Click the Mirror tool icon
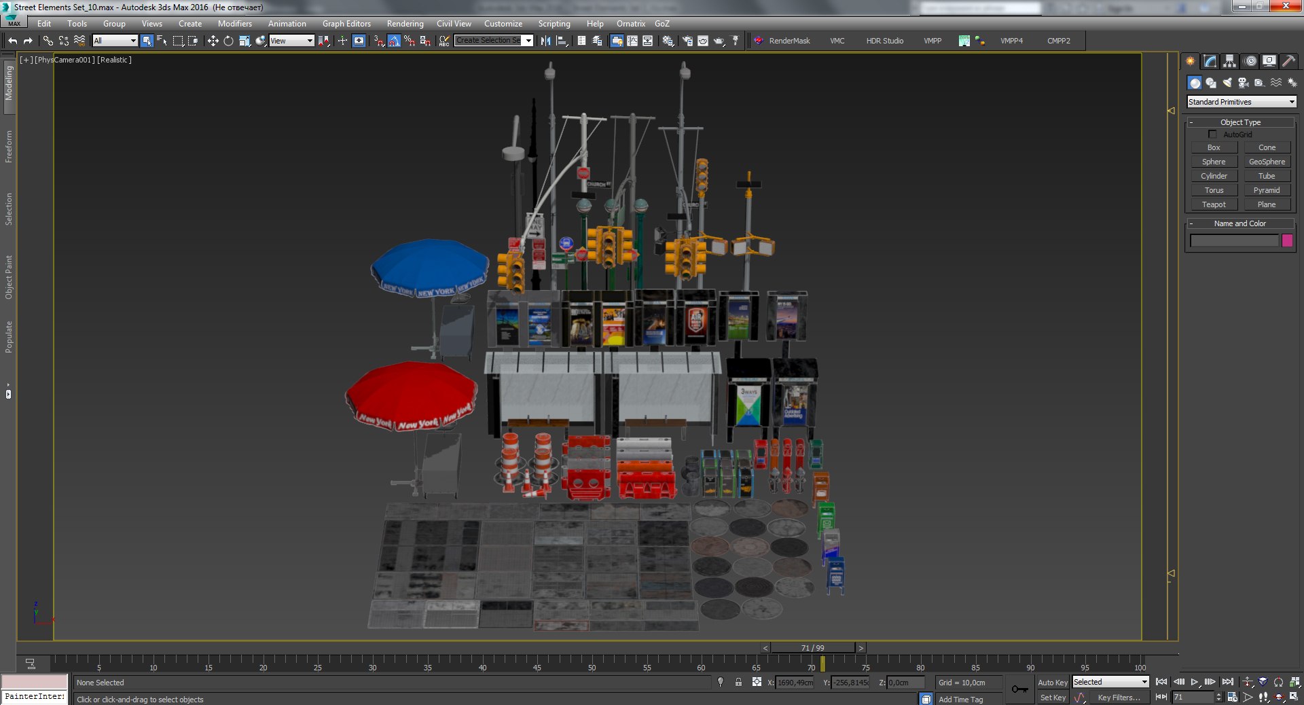Viewport: 1304px width, 705px height. pyautogui.click(x=545, y=41)
